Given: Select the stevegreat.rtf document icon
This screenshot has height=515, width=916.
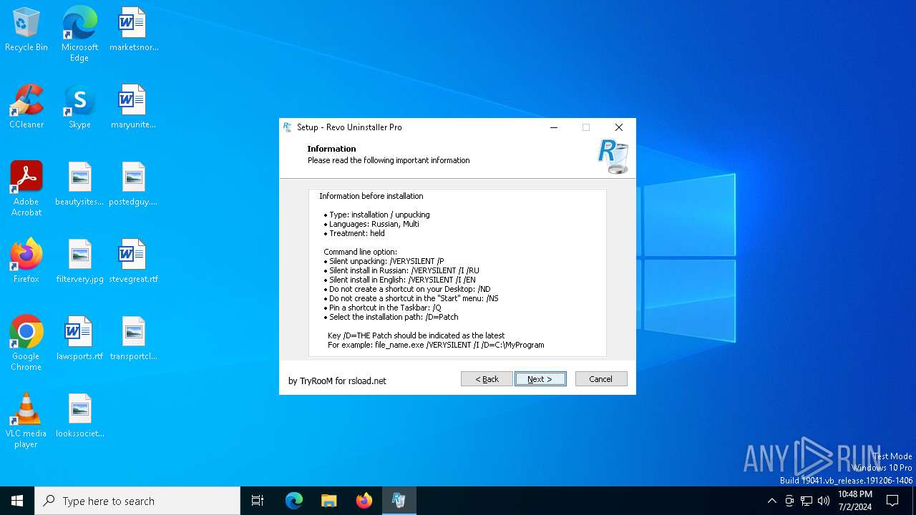Looking at the screenshot, I should 134,261.
